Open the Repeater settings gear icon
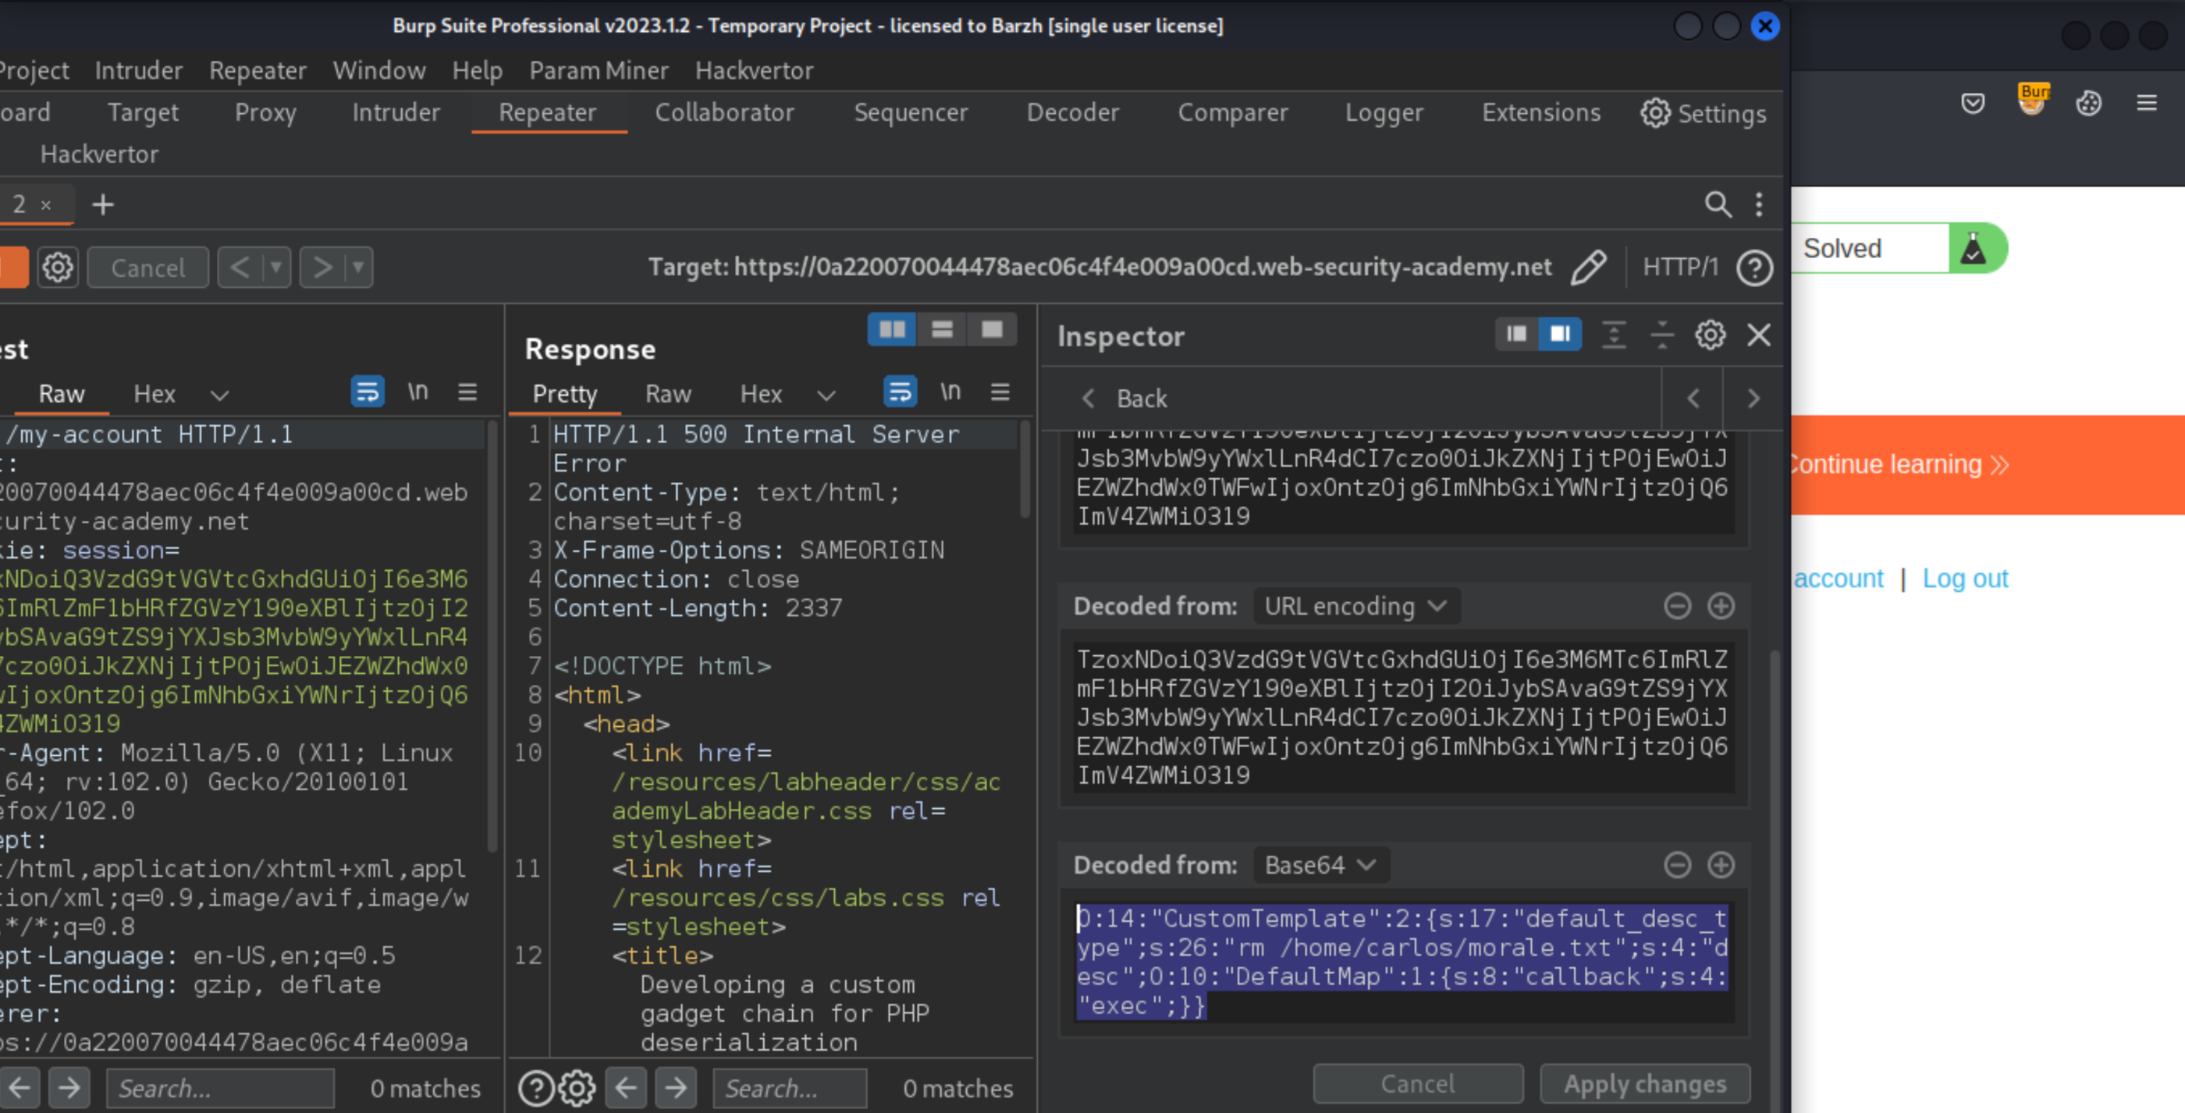Screen dimensions: 2185x1113 click(x=58, y=268)
